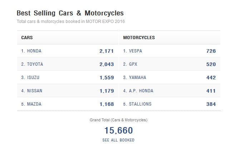Open the TOYOTA car brand entry
The width and height of the screenshot is (230, 154).
coord(35,64)
